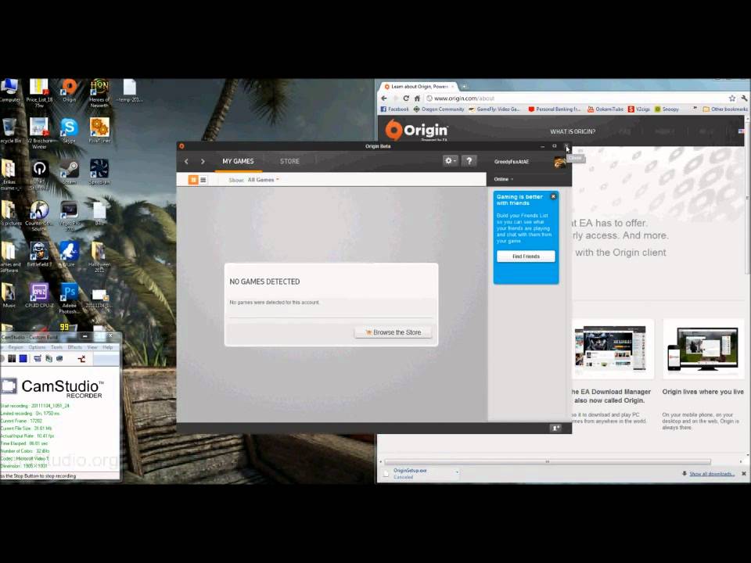Click the add friend icon in Origin footer
Screen dimensions: 751x563
[x=555, y=428]
